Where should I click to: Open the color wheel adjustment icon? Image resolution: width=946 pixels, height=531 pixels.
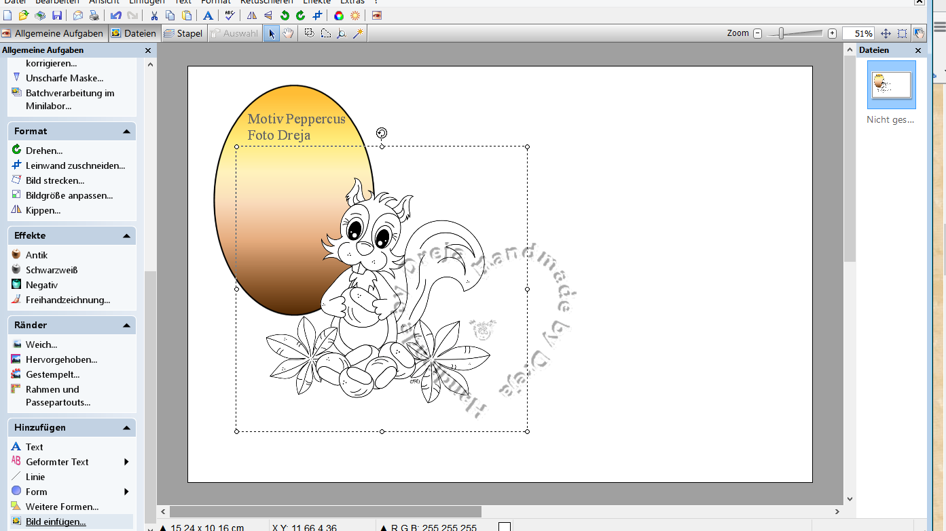[339, 16]
